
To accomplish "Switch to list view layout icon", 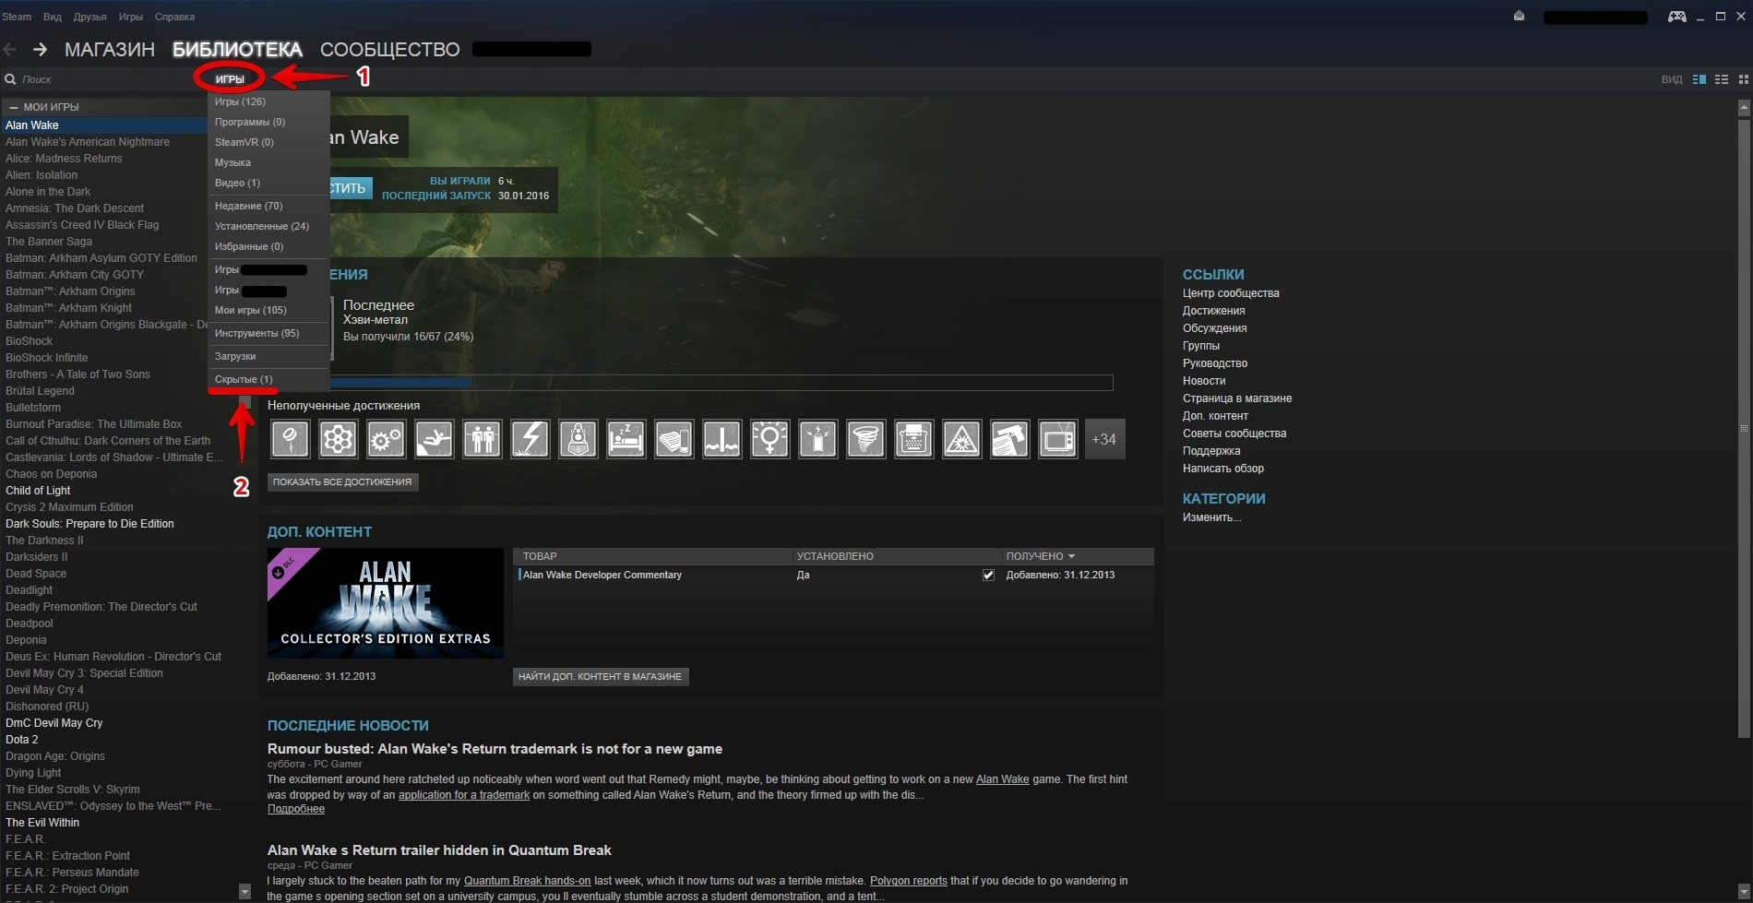I will pyautogui.click(x=1722, y=79).
